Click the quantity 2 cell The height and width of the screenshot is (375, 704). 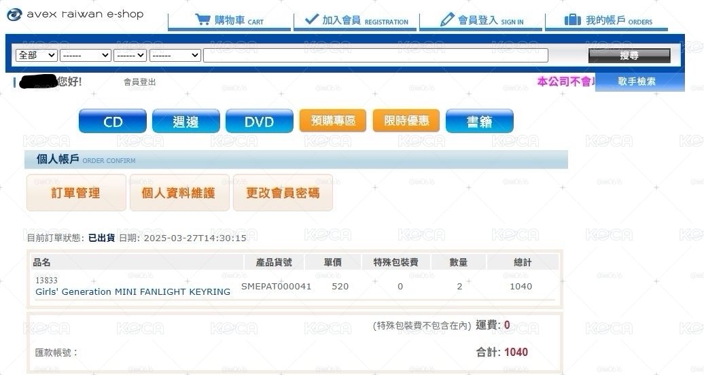click(x=459, y=286)
